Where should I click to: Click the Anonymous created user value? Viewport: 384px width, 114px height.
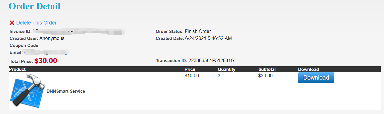(x=52, y=38)
